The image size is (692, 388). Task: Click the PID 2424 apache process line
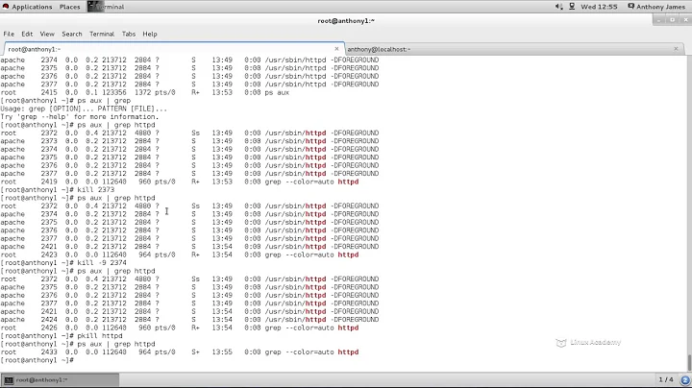[x=189, y=320]
